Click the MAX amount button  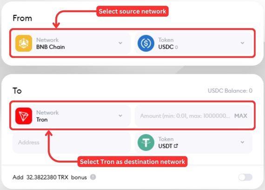click(241, 116)
